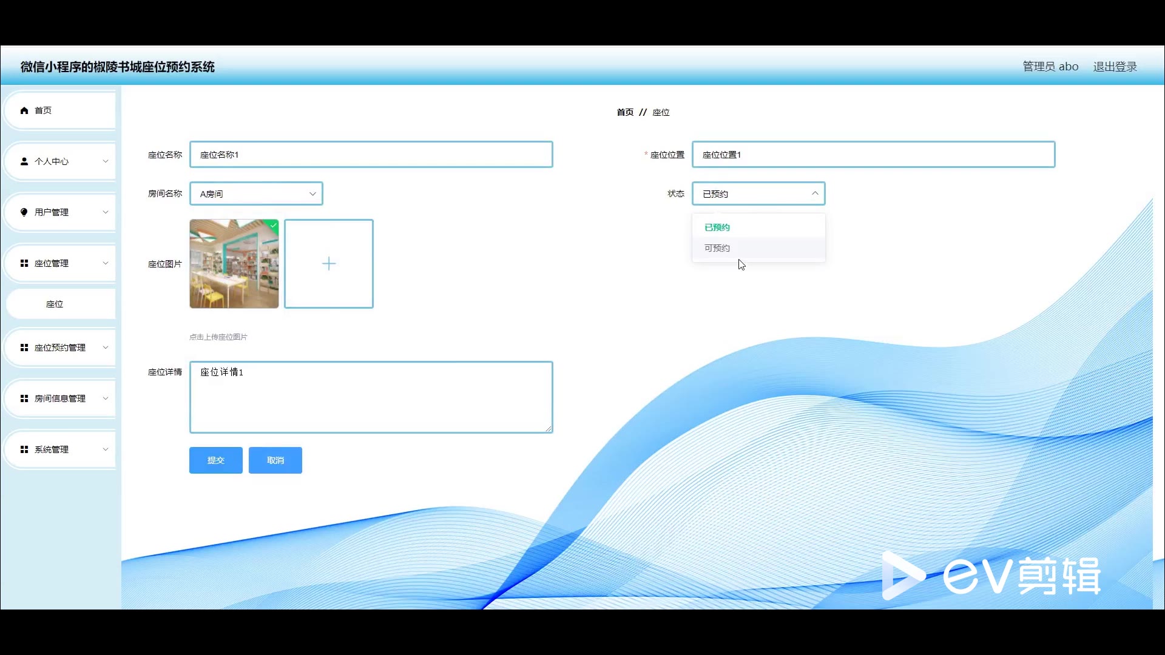Click the 取消 cancel button
The image size is (1165, 655).
pyautogui.click(x=275, y=460)
